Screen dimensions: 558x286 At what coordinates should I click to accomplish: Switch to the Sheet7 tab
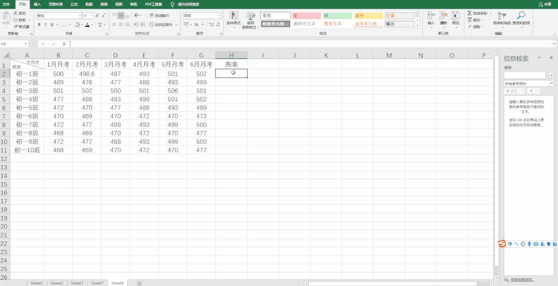[97, 283]
